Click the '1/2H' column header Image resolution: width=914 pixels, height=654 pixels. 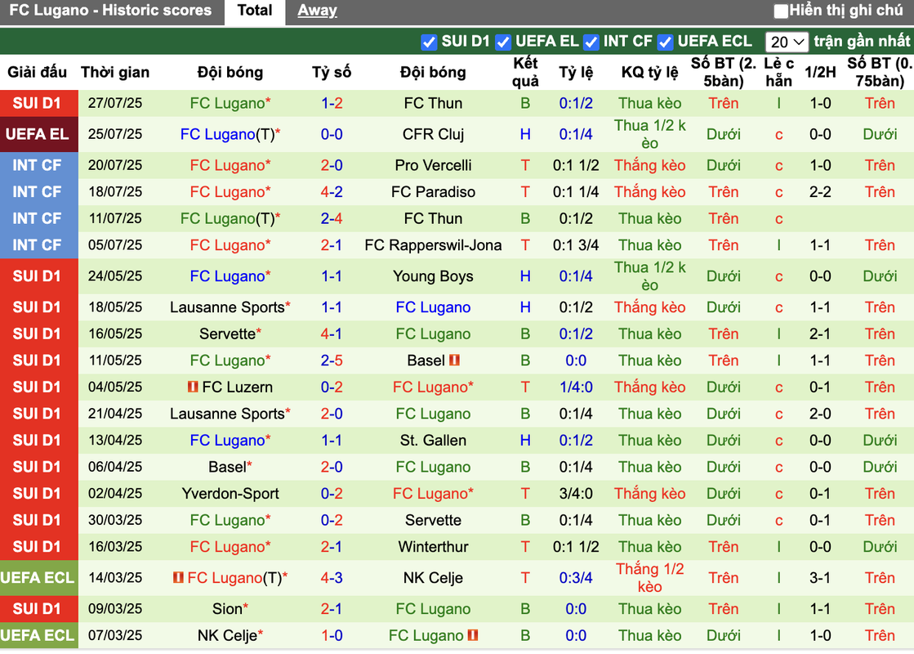[820, 72]
